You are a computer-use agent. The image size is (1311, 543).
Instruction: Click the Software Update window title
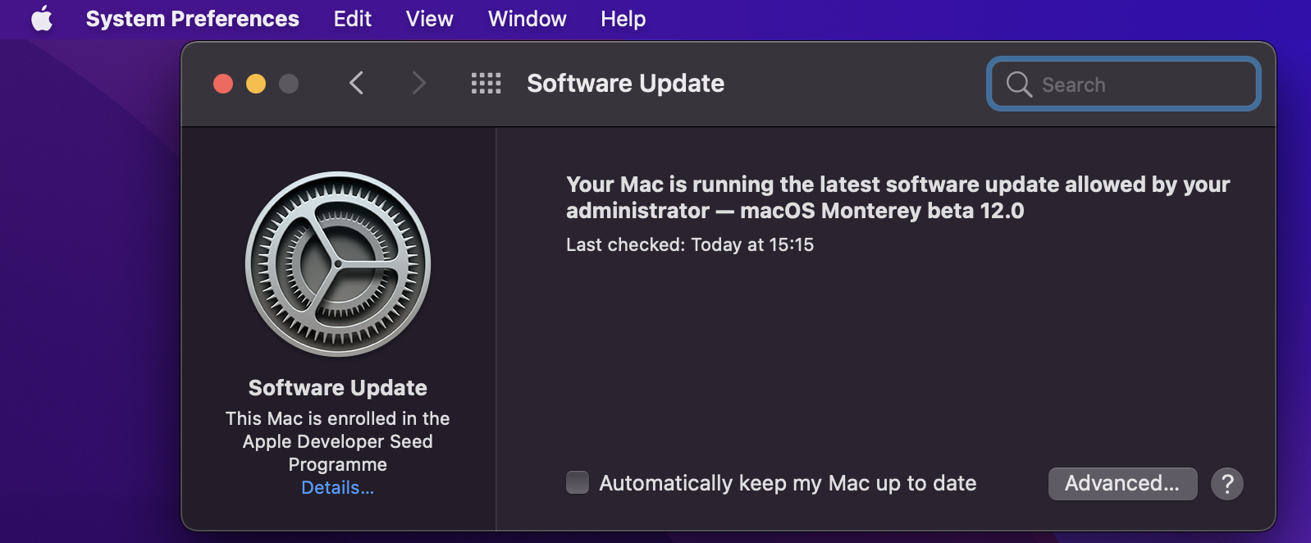point(625,83)
